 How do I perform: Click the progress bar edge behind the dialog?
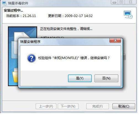tap(124, 57)
